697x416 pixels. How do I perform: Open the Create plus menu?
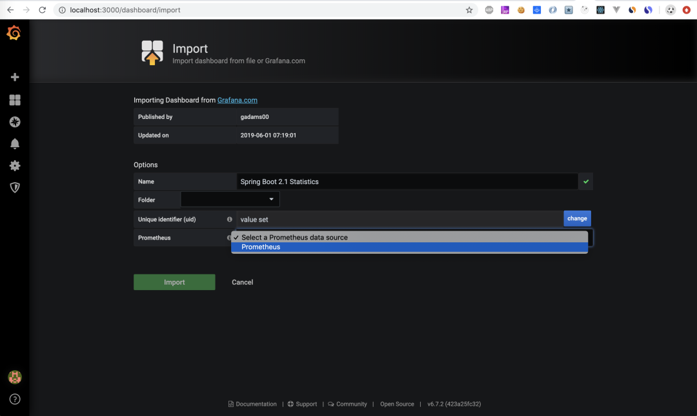point(15,77)
